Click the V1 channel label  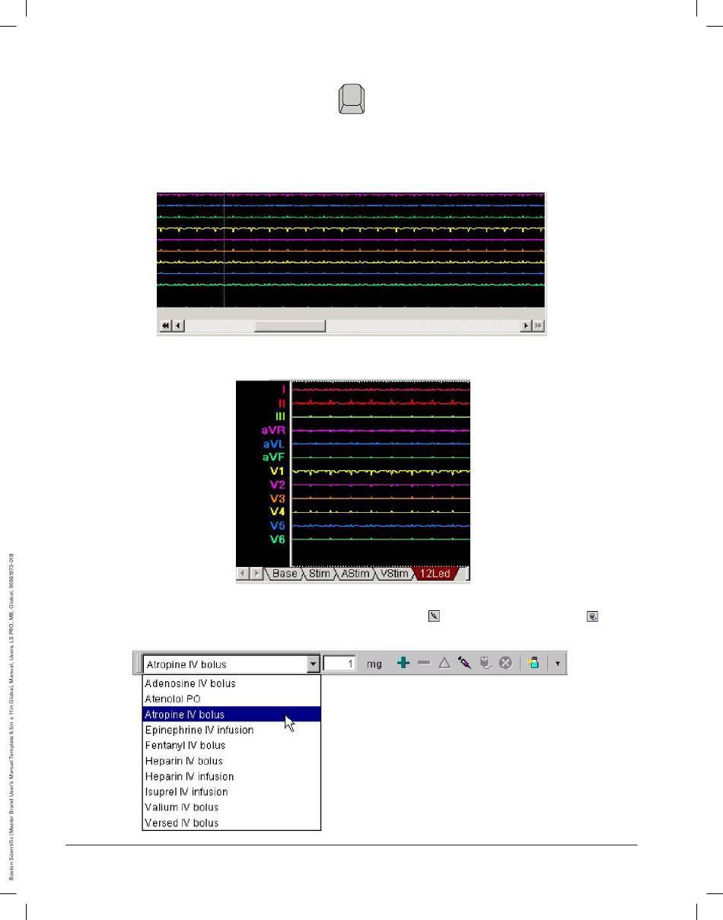[x=278, y=471]
